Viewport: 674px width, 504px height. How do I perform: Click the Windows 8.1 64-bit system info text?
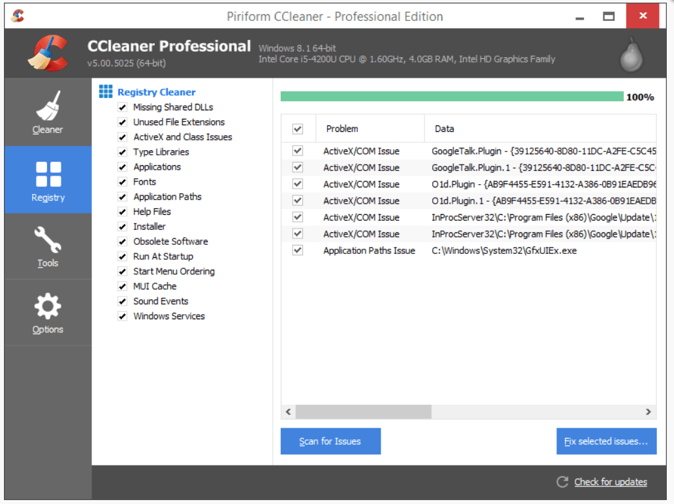[297, 48]
